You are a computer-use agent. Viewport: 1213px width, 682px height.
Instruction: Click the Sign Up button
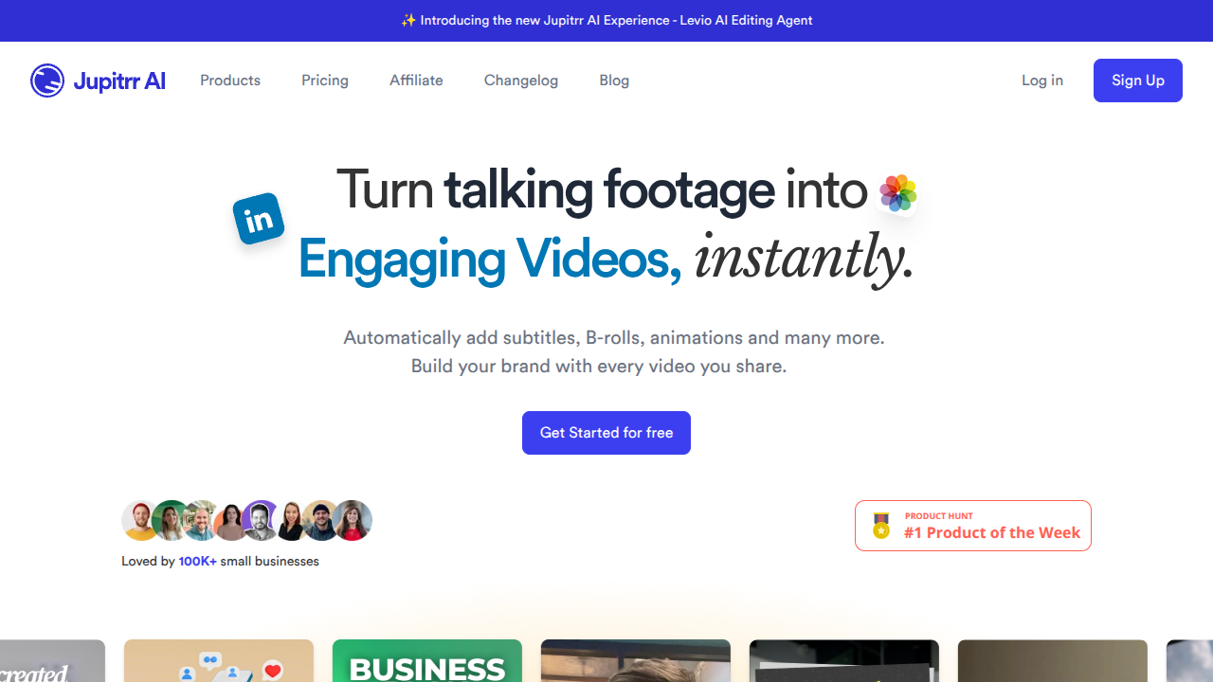[1137, 81]
